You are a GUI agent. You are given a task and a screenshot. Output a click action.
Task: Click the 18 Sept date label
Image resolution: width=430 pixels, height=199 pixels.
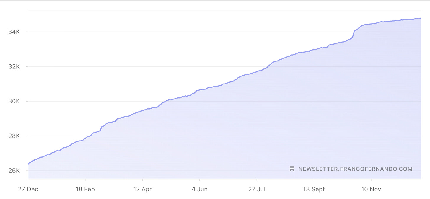tap(314, 189)
